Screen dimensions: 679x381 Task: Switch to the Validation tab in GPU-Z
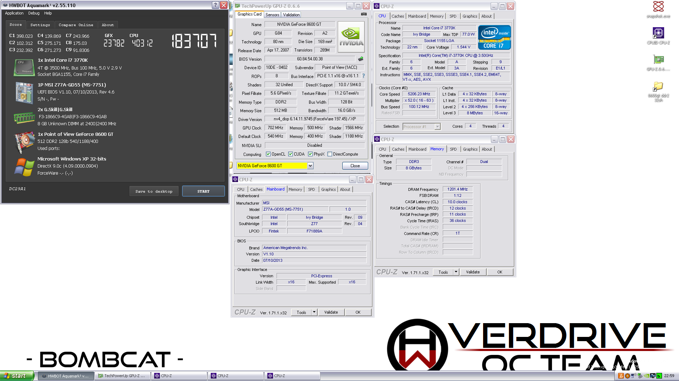click(x=291, y=15)
